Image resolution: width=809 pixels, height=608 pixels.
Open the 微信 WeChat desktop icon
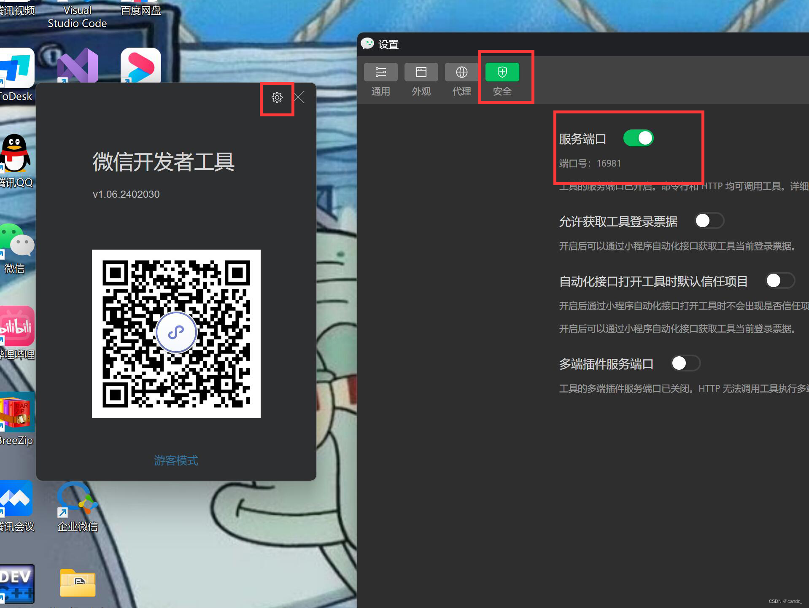pyautogui.click(x=17, y=249)
